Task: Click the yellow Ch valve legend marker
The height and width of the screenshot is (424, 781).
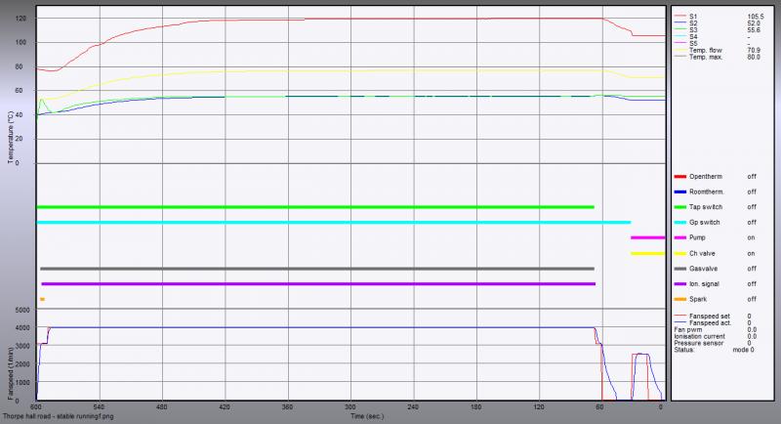Action: (x=679, y=253)
